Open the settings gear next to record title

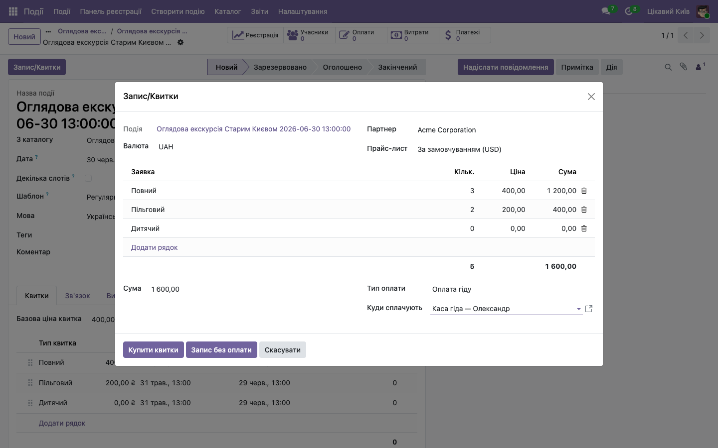pyautogui.click(x=180, y=42)
